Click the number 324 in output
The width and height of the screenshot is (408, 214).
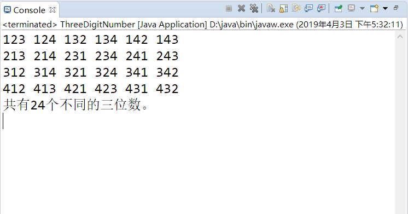pos(106,73)
